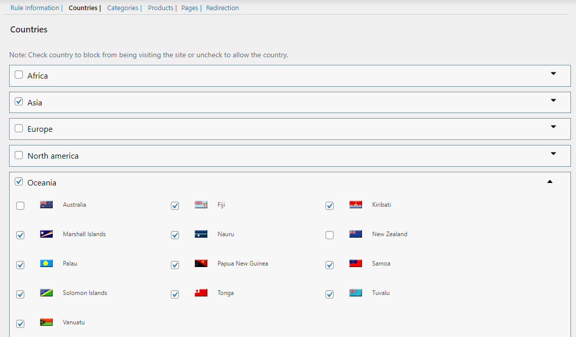Click the Samoa flag icon
This screenshot has width=576, height=337.
[355, 263]
